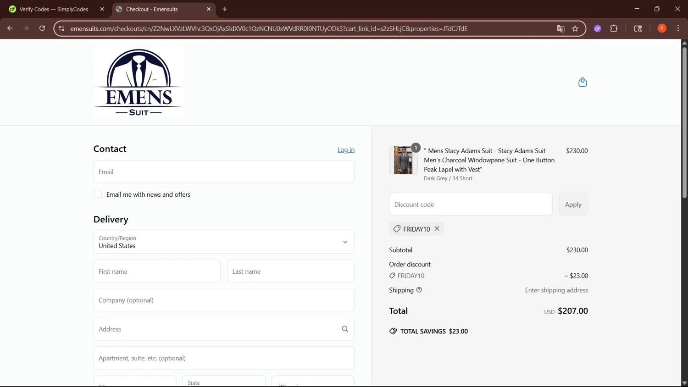Click the suit product thumbnail
688x387 pixels.
tap(403, 160)
